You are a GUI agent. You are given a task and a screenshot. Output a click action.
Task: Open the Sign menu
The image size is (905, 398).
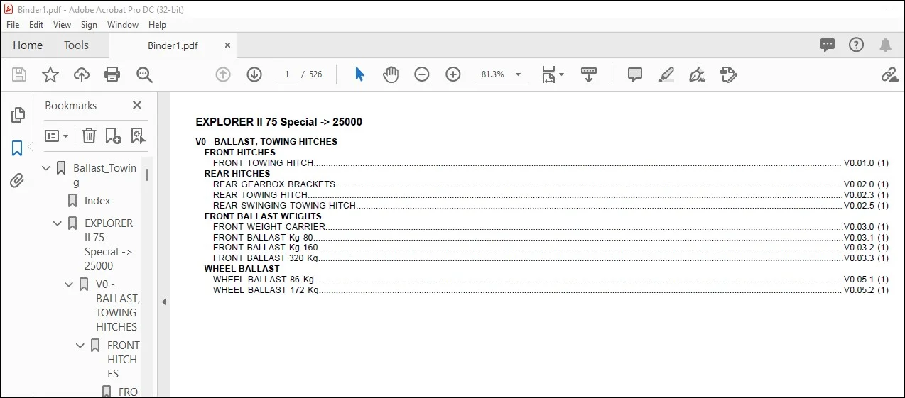pyautogui.click(x=89, y=25)
